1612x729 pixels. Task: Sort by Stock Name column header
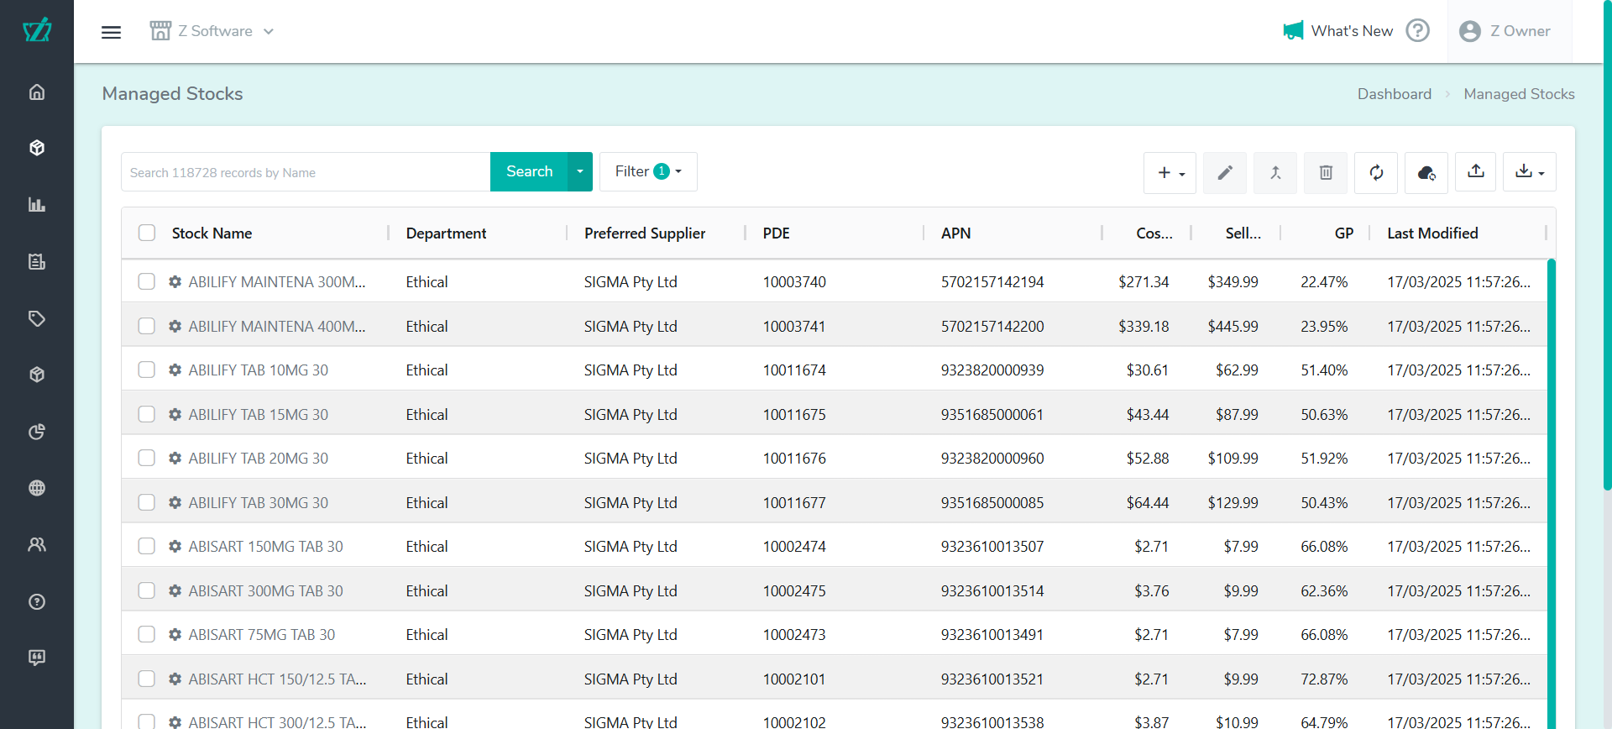212,233
